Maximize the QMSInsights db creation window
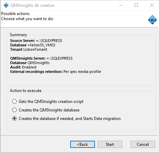This screenshot has width=159, height=153. coord(136,5)
